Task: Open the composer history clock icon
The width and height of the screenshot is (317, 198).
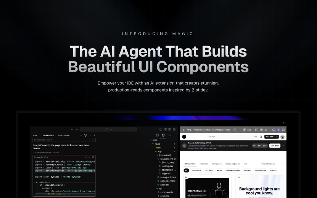Action: [x=85, y=135]
